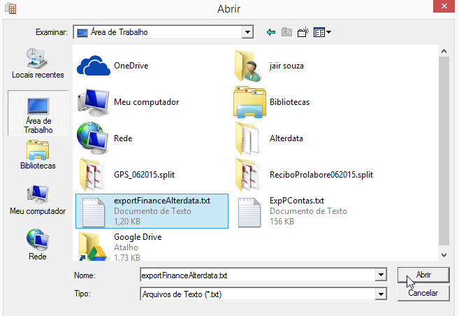Screen dimensions: 459x316
Task: Click the Up One Level folder icon
Action: 286,32
